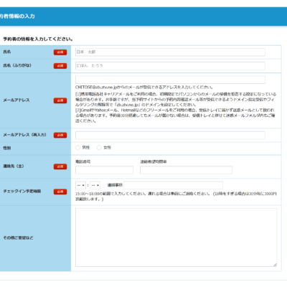This screenshot has width=287, height=287.
Task: Click the textarea resize handle corner
Action: click(x=275, y=265)
